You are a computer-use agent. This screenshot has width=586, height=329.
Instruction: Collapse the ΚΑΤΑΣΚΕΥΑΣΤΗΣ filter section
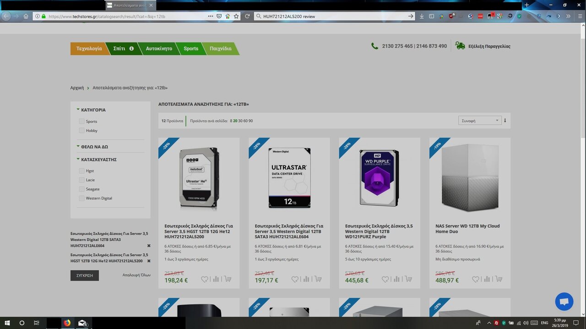point(97,159)
